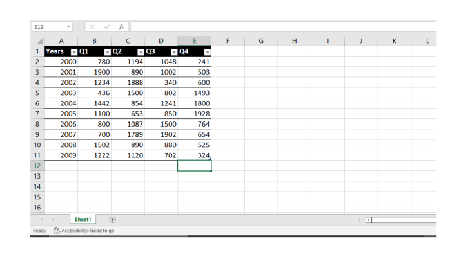Open Accessibility checker status icon

(x=57, y=231)
